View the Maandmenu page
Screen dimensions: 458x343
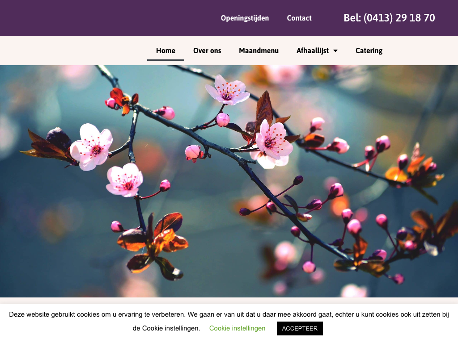(259, 51)
